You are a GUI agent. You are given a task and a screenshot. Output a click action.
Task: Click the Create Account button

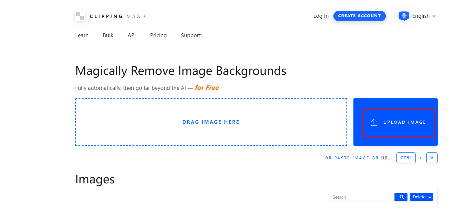point(359,16)
